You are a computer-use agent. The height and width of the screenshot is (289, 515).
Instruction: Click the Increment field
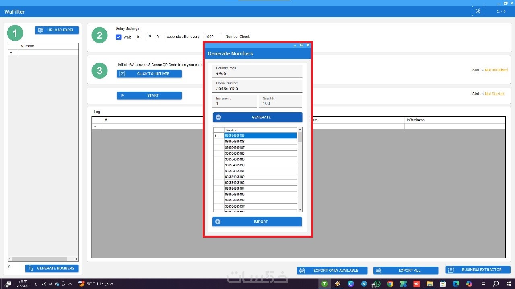[x=235, y=101]
